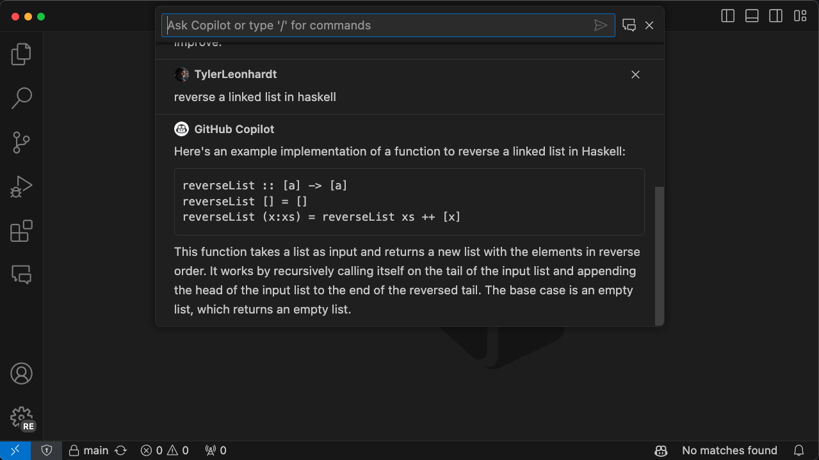This screenshot has width=819, height=460.
Task: Open the Explorer view
Action: point(21,54)
